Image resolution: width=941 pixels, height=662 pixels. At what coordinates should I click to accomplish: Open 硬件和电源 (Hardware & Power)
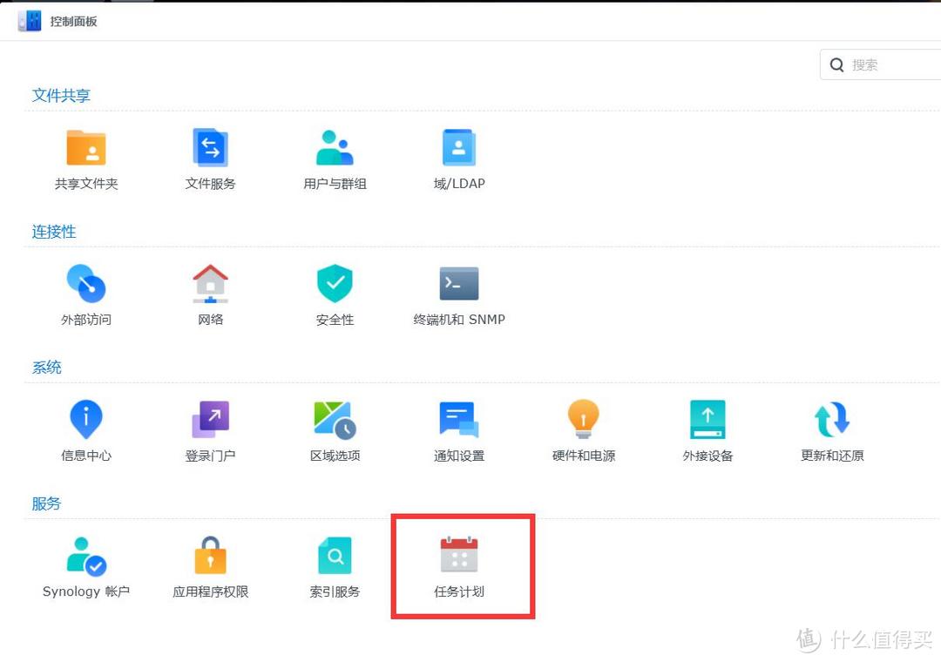(583, 429)
